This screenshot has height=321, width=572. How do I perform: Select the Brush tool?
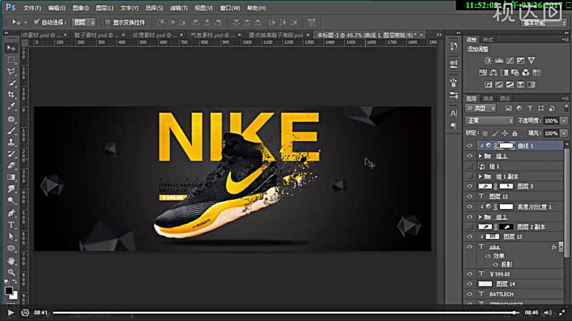click(11, 131)
